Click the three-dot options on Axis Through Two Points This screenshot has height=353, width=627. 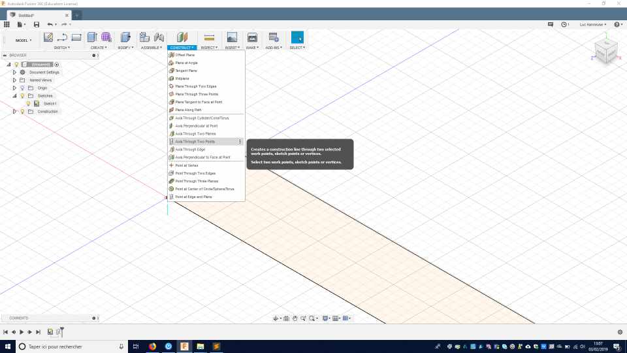240,142
